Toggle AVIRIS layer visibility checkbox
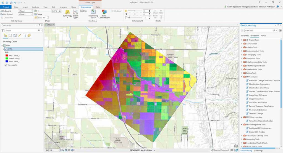This screenshot has width=283, height=153. 6,49
